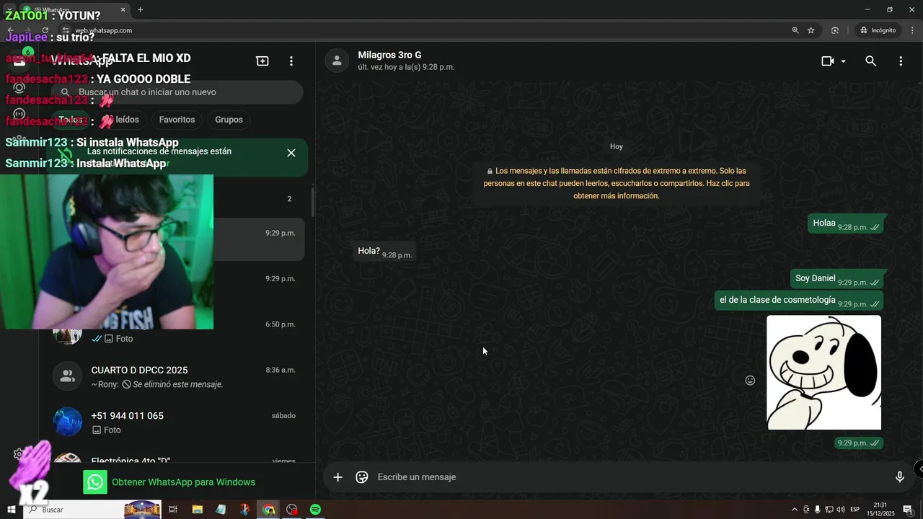Click the green WhatsApp logo icon
This screenshot has height=519, width=923.
pyautogui.click(x=95, y=482)
